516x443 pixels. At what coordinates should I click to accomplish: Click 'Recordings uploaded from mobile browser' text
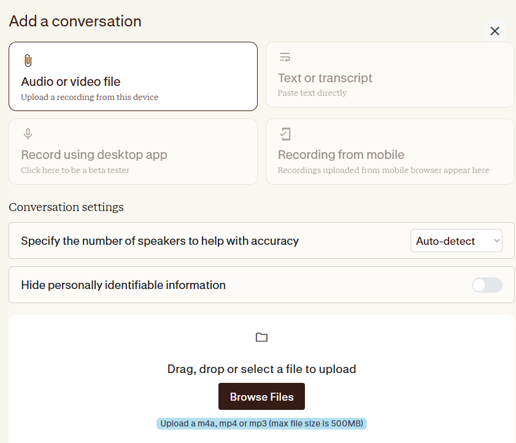click(x=383, y=170)
